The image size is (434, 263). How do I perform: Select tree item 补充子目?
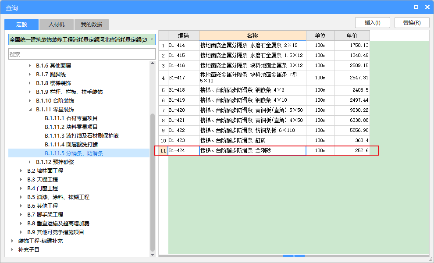28,250
